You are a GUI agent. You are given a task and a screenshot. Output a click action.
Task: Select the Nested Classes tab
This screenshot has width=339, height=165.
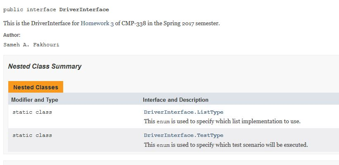(x=36, y=87)
